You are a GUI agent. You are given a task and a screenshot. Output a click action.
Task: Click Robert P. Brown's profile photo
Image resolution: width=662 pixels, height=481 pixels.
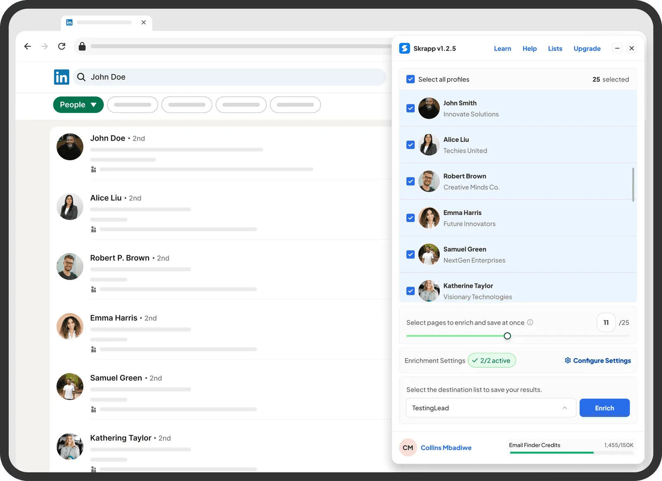coord(70,266)
